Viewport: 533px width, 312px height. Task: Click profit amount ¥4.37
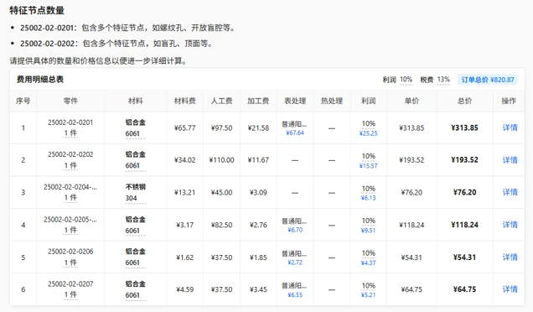point(369,263)
